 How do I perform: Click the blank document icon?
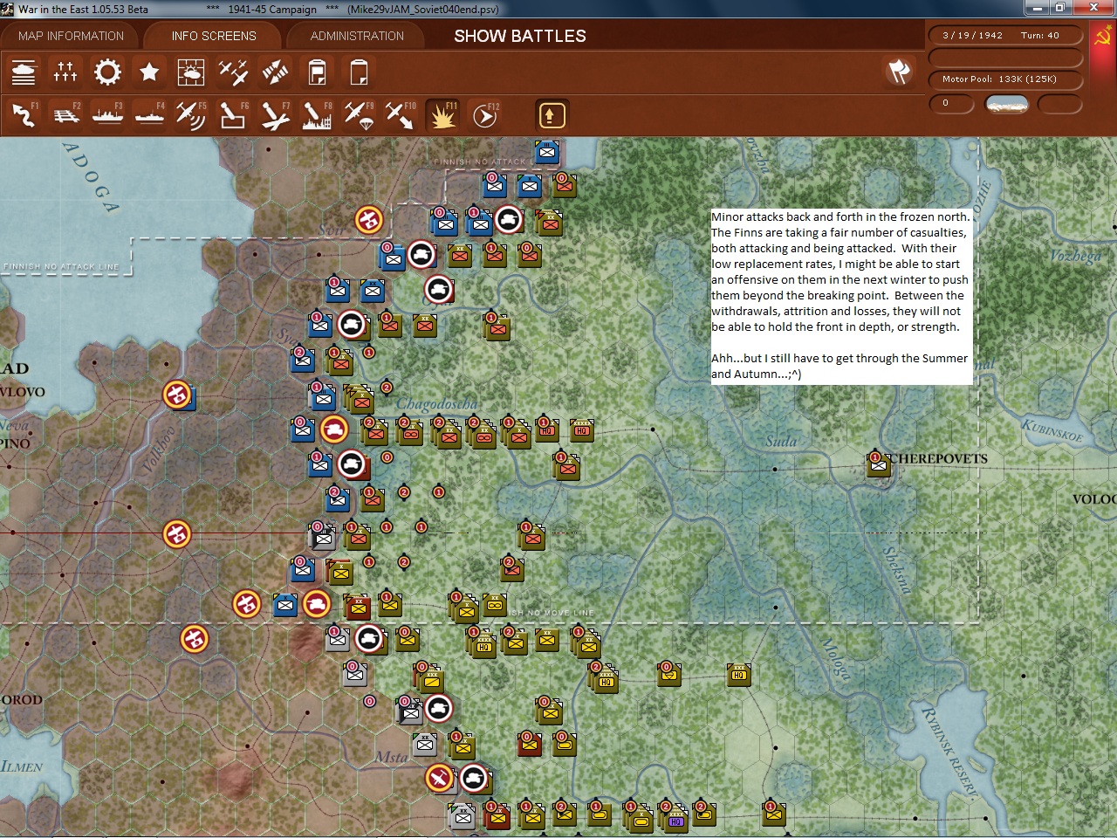(359, 72)
